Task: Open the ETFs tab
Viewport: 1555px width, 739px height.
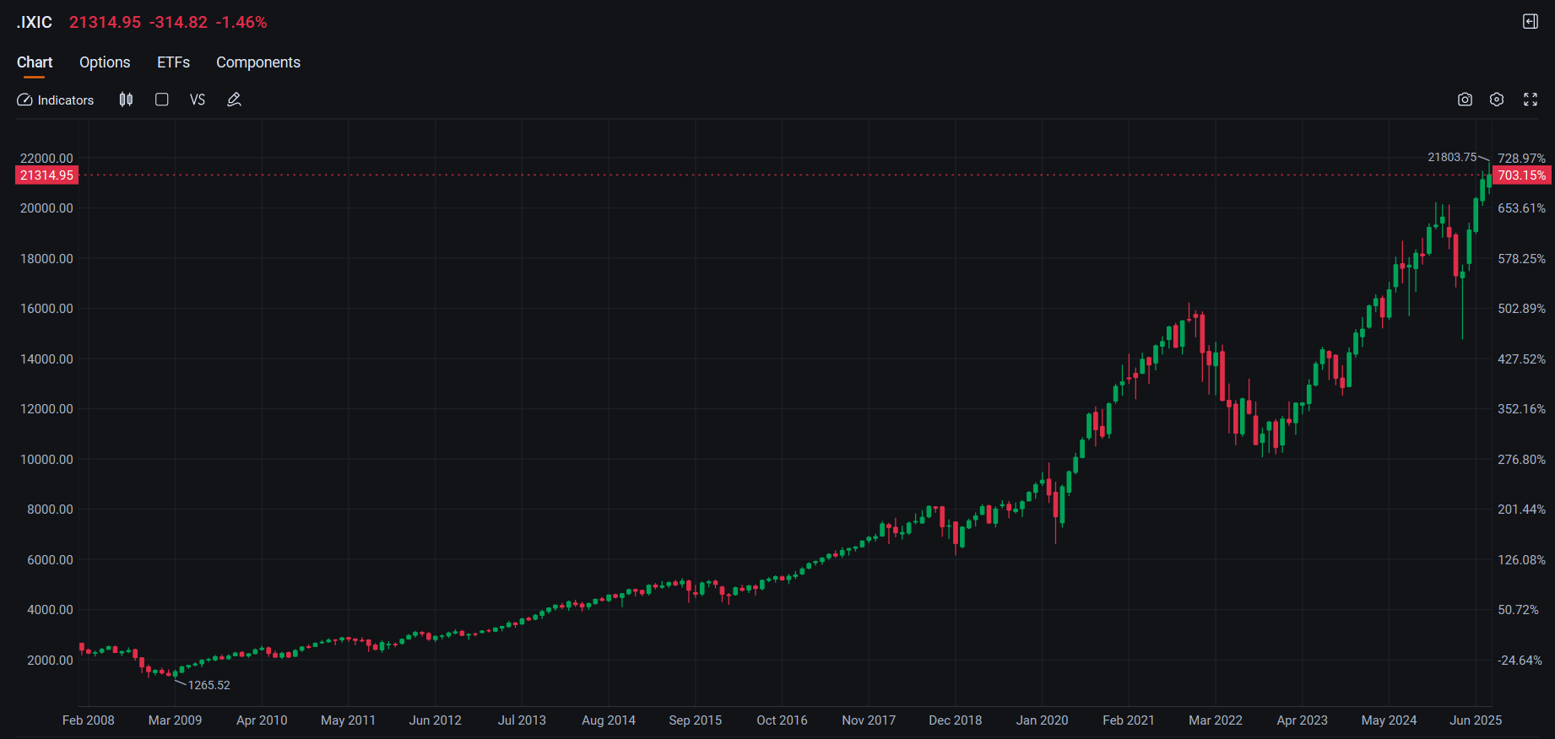Action: pos(173,62)
